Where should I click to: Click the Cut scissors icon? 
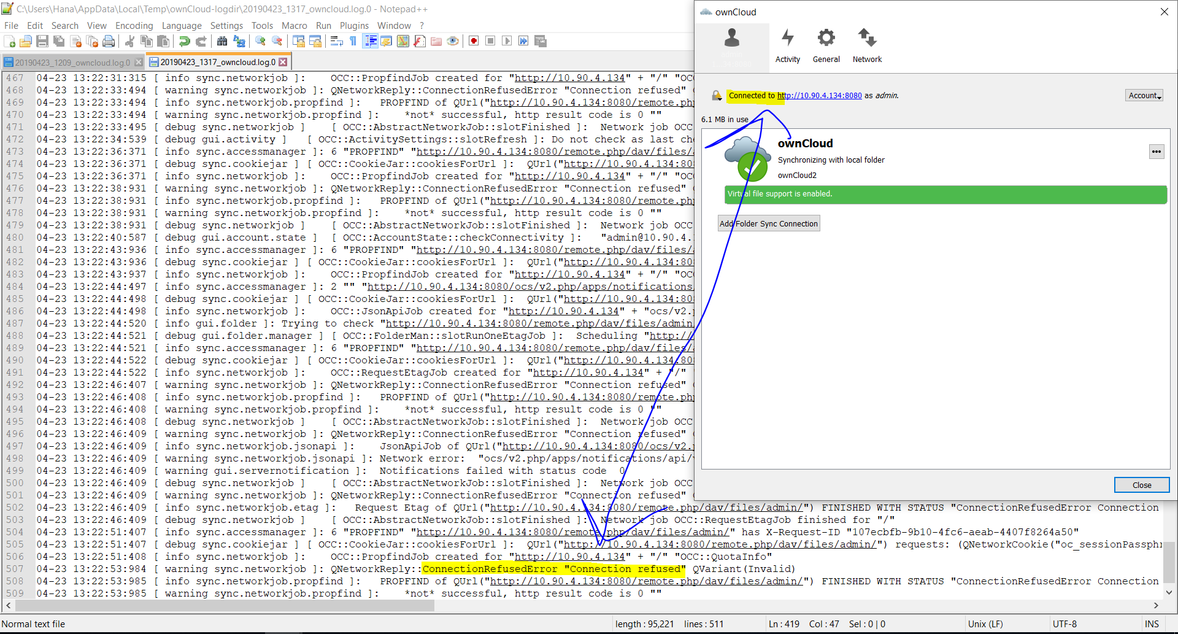pos(129,41)
